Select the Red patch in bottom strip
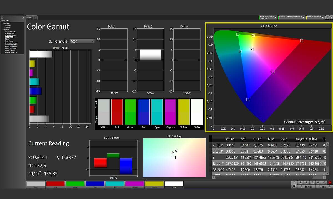 coord(56,185)
